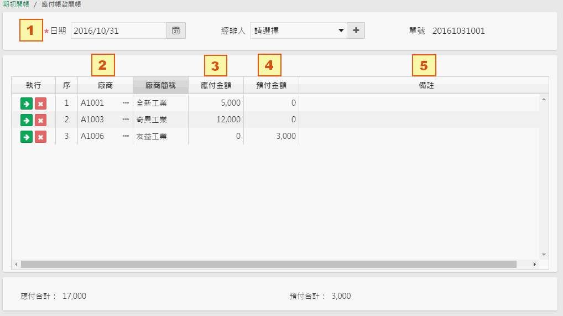Select the 3,000 prepaid amount cell
This screenshot has height=316, width=563.
(x=271, y=136)
